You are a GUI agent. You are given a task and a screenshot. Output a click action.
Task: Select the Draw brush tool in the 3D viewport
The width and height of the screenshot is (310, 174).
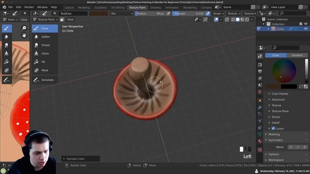[x=45, y=29]
